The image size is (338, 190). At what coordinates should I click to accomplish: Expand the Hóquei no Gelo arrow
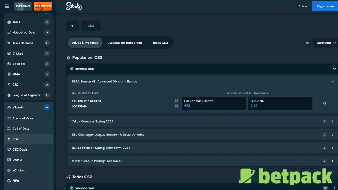(47, 32)
